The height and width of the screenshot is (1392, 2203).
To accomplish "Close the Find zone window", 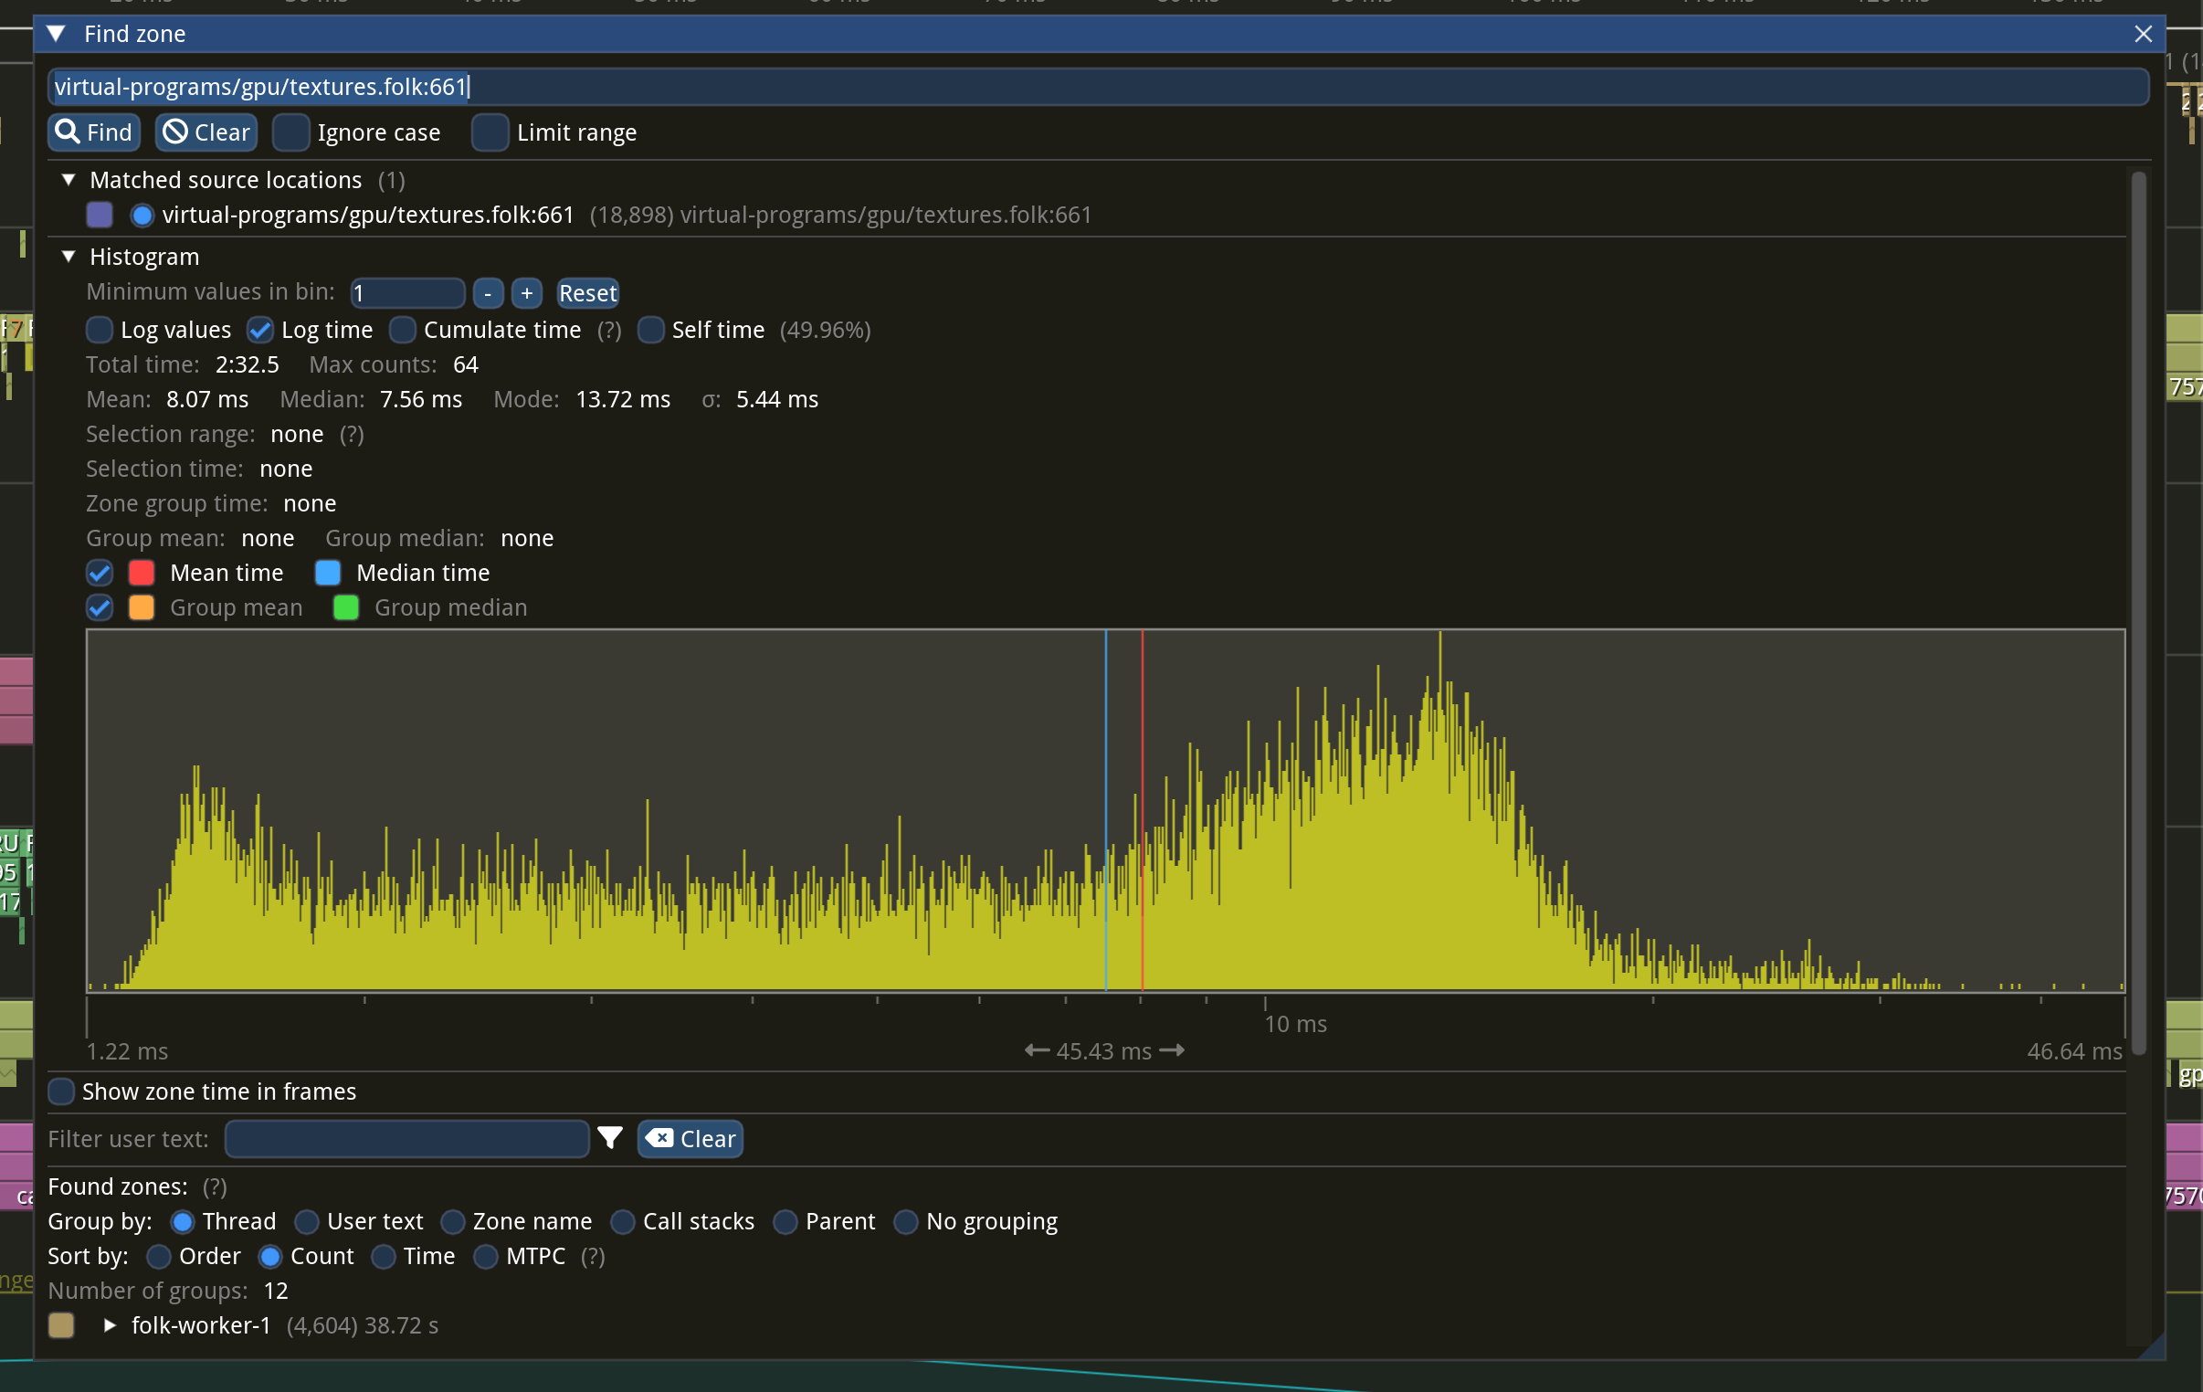I will point(2143,34).
